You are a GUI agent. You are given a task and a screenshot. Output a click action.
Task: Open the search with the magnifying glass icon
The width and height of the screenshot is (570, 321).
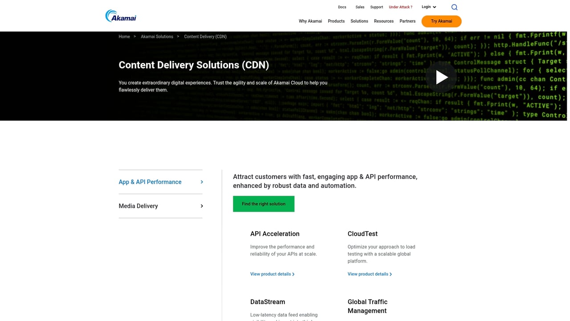[x=454, y=7]
